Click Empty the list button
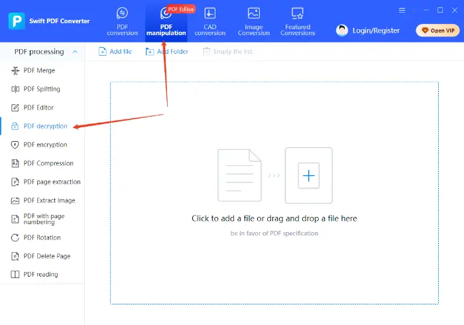Viewport: 464px width, 325px height. (x=227, y=52)
